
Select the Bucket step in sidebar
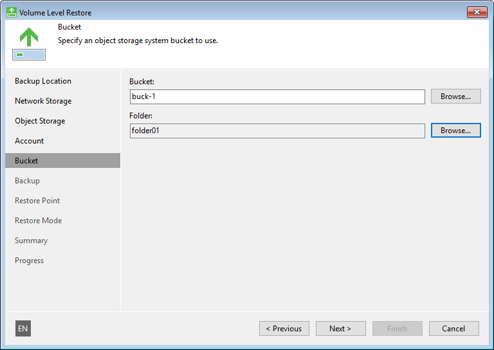coord(62,161)
